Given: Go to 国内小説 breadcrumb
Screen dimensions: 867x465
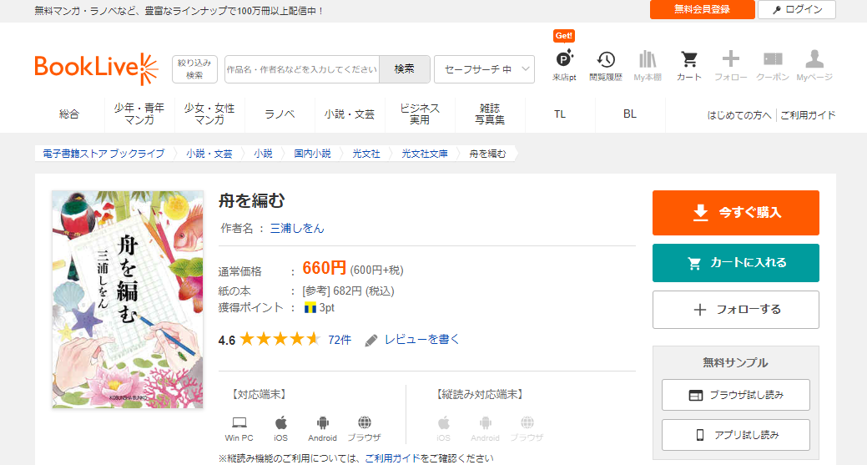Looking at the screenshot, I should (312, 154).
